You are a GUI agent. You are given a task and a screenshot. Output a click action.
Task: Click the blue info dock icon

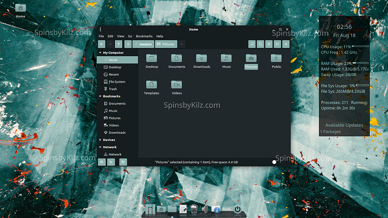pyautogui.click(x=216, y=210)
